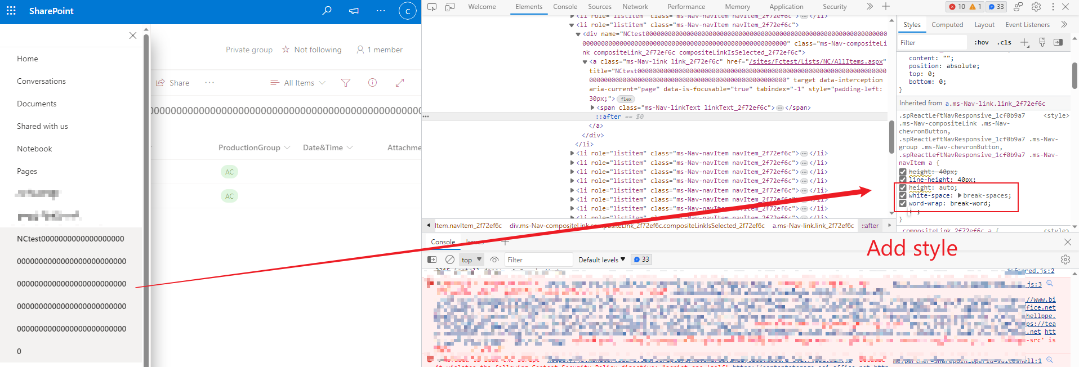This screenshot has height=367, width=1079.
Task: Activate the DevTools inspect element picker
Action: [432, 7]
